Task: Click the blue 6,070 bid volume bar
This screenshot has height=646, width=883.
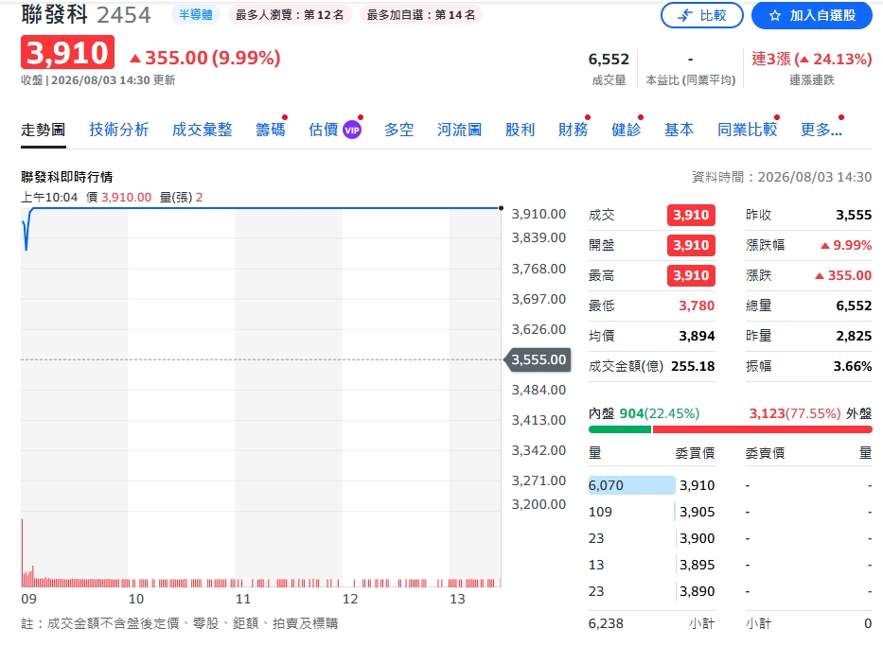Action: pos(632,485)
